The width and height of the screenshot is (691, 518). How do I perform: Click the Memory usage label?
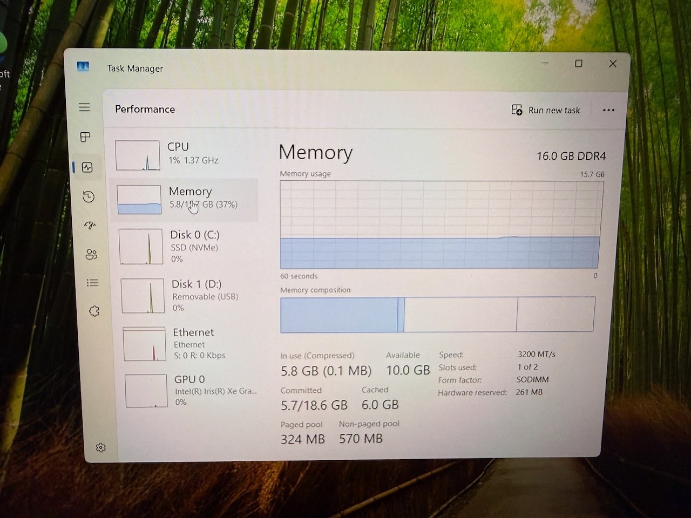pos(305,174)
